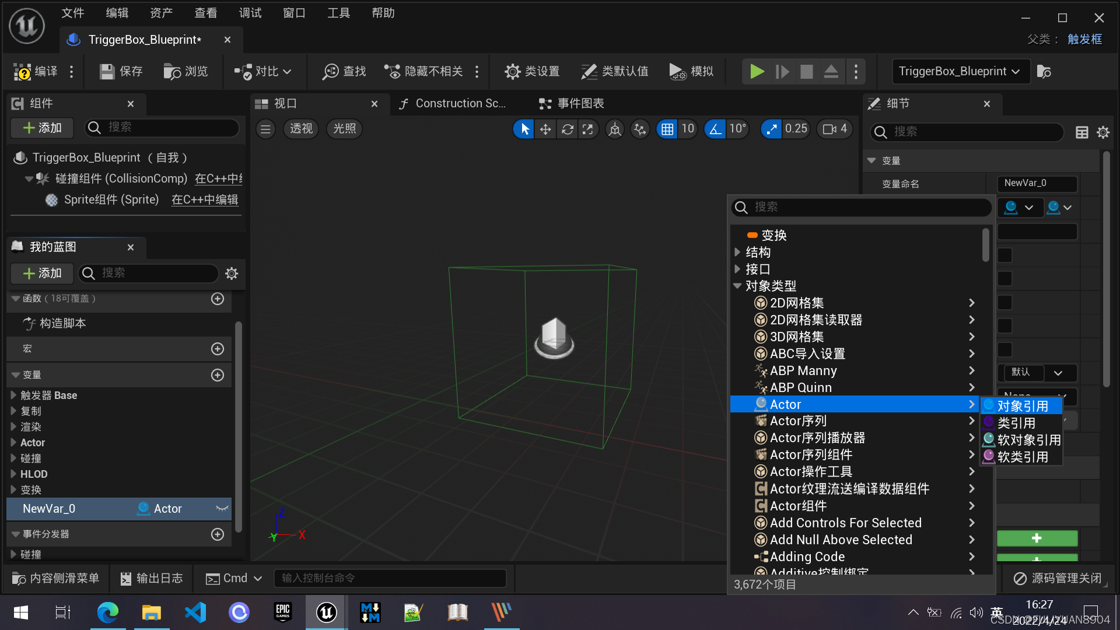Screen dimensions: 1120x630
Task: Click the eye visibility icon for NewVar_0
Action: [x=222, y=509]
